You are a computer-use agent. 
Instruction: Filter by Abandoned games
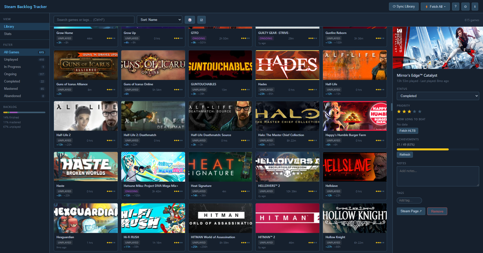(x=25, y=96)
